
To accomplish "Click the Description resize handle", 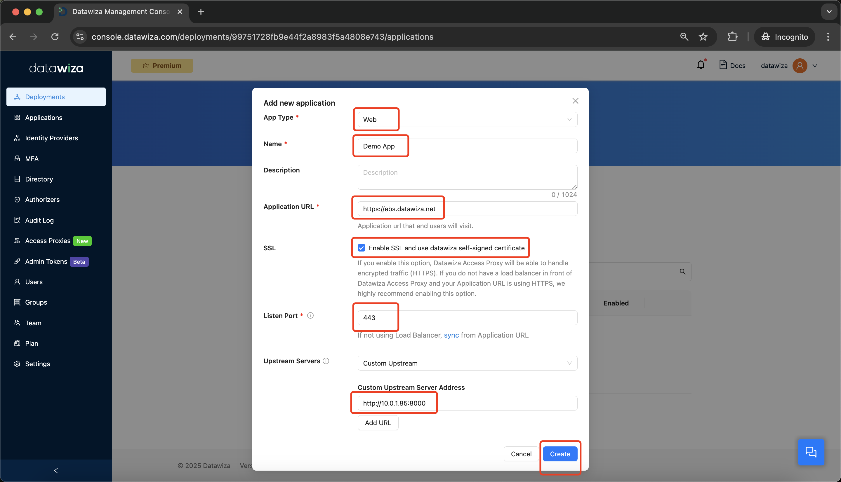I will (x=574, y=187).
